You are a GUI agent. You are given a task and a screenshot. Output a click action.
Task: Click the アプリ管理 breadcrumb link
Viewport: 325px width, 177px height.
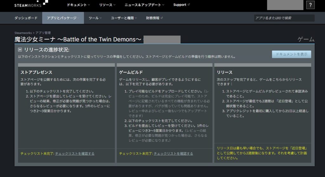[43, 33]
